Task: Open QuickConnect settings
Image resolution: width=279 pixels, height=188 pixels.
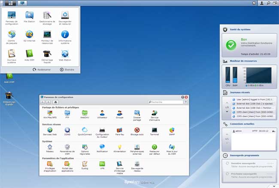Action: pyautogui.click(x=85, y=132)
